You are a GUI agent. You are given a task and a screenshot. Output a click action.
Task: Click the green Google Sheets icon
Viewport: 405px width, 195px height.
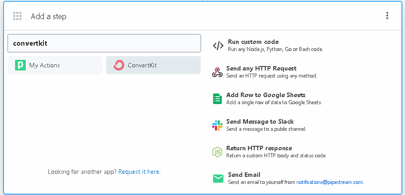pos(217,99)
